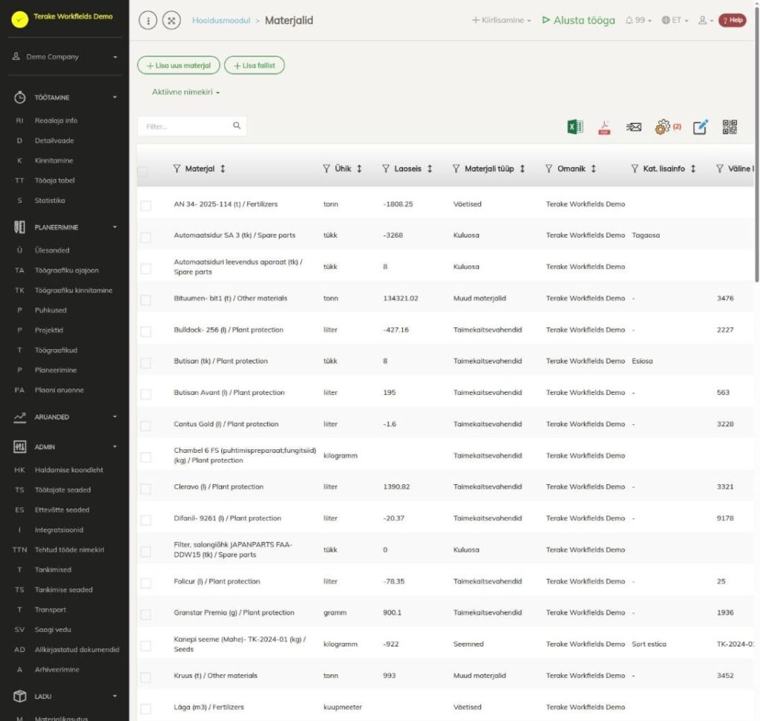This screenshot has width=760, height=721.
Task: Open the notifications bell showing 99
Action: pos(638,20)
